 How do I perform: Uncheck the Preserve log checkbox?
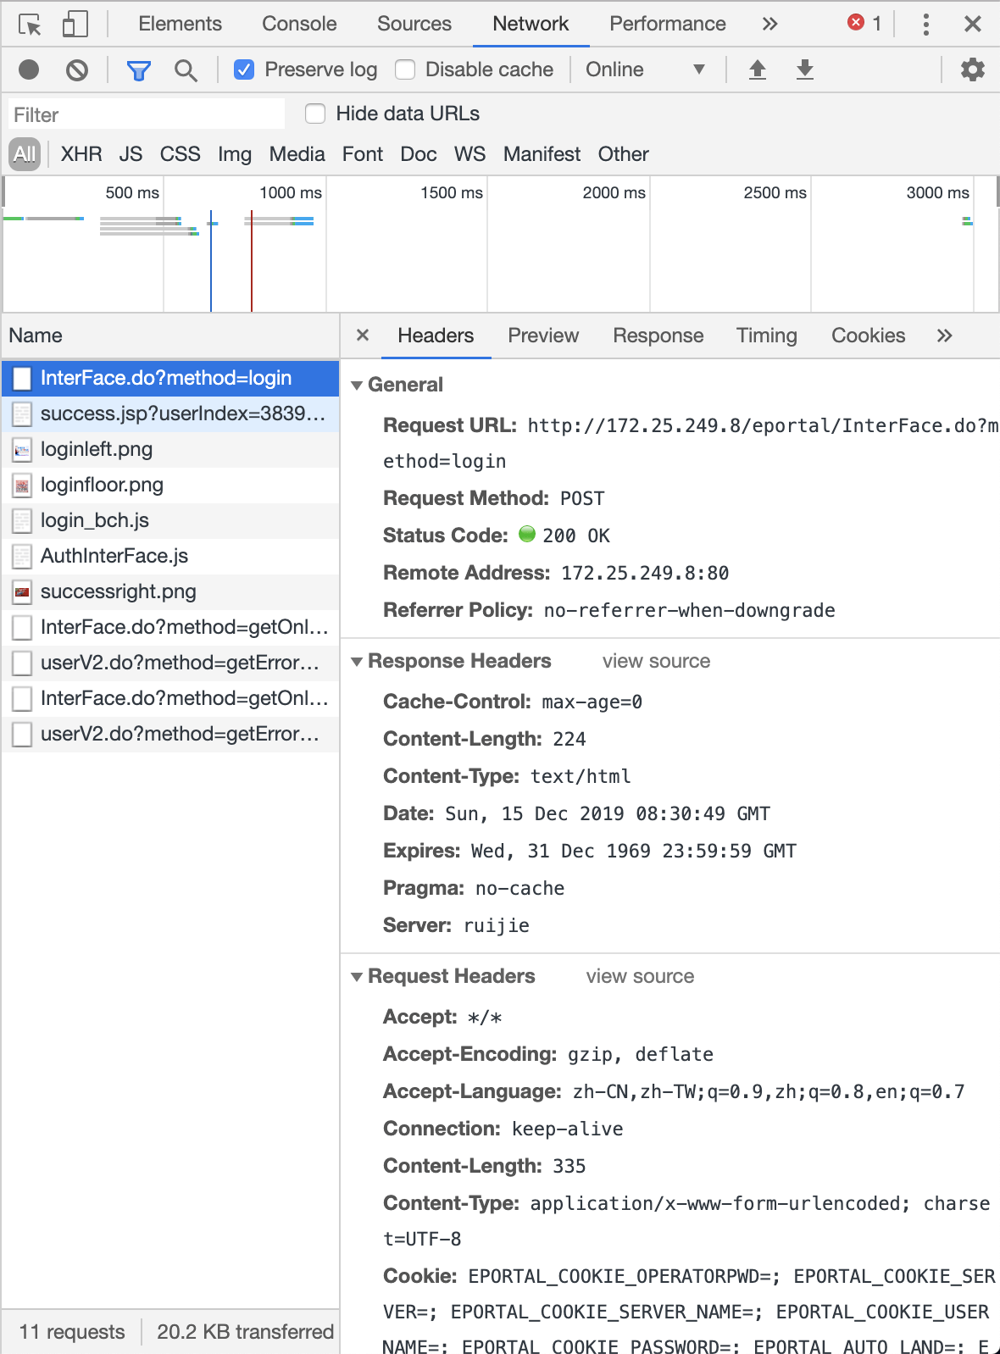click(x=244, y=69)
